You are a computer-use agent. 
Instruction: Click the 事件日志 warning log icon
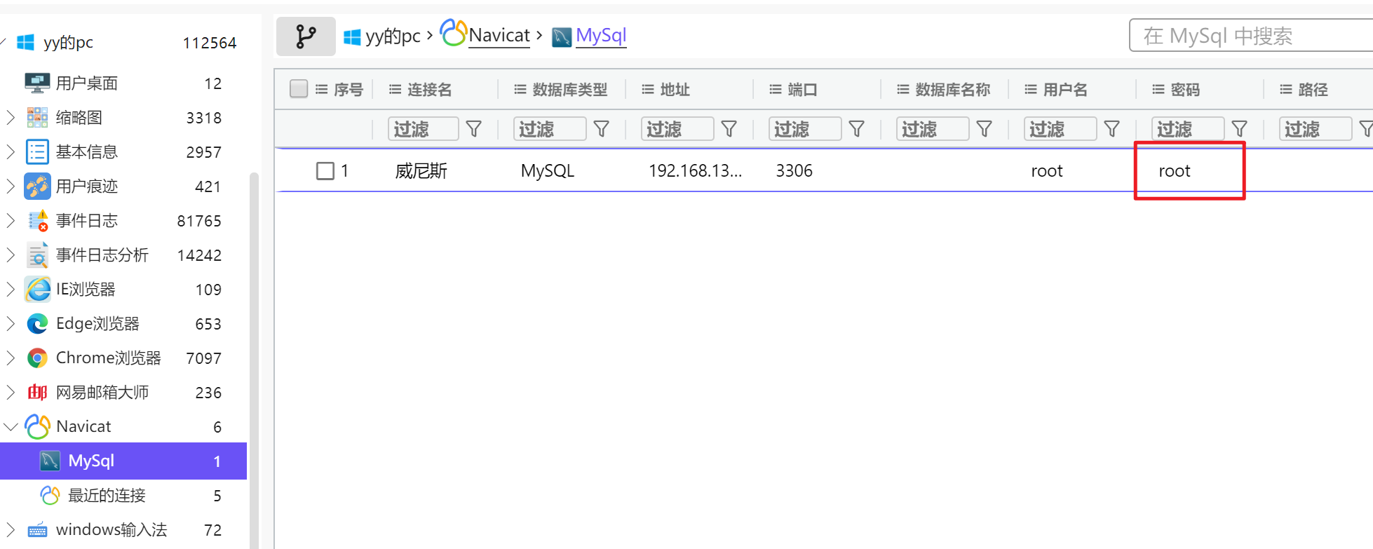(37, 220)
